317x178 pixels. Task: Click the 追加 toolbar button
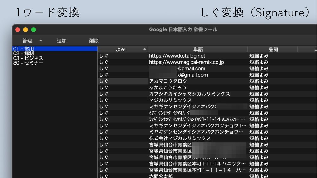click(61, 41)
